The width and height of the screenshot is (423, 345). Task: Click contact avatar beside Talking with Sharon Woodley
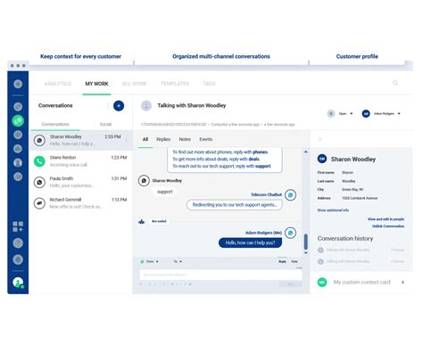[x=146, y=105]
